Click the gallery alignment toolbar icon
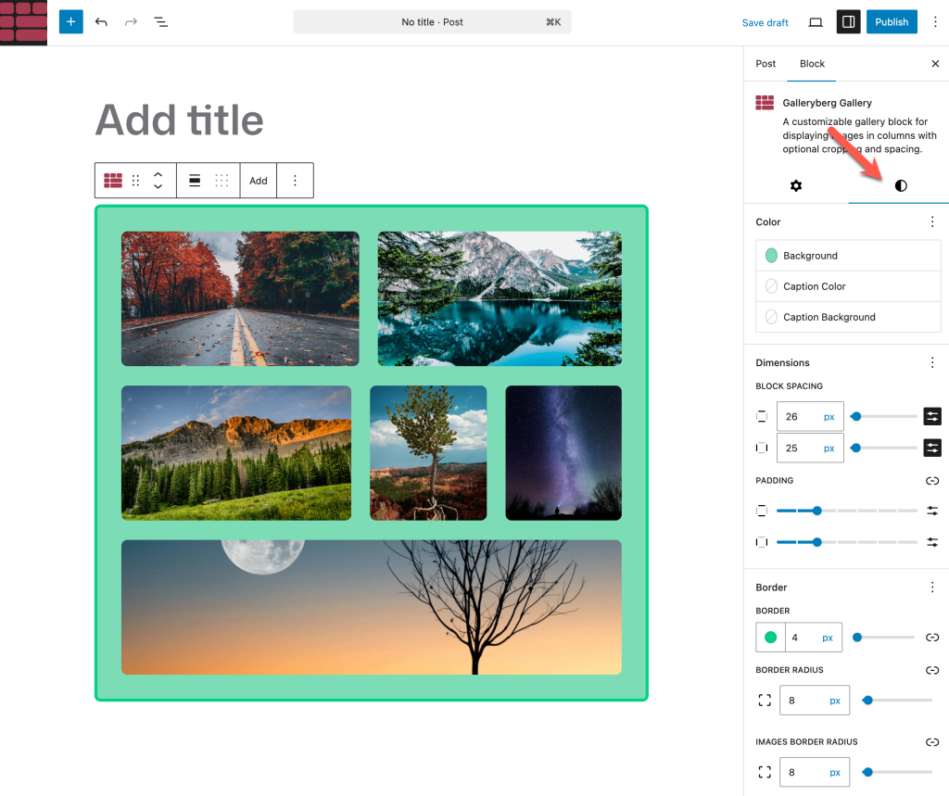 [195, 181]
